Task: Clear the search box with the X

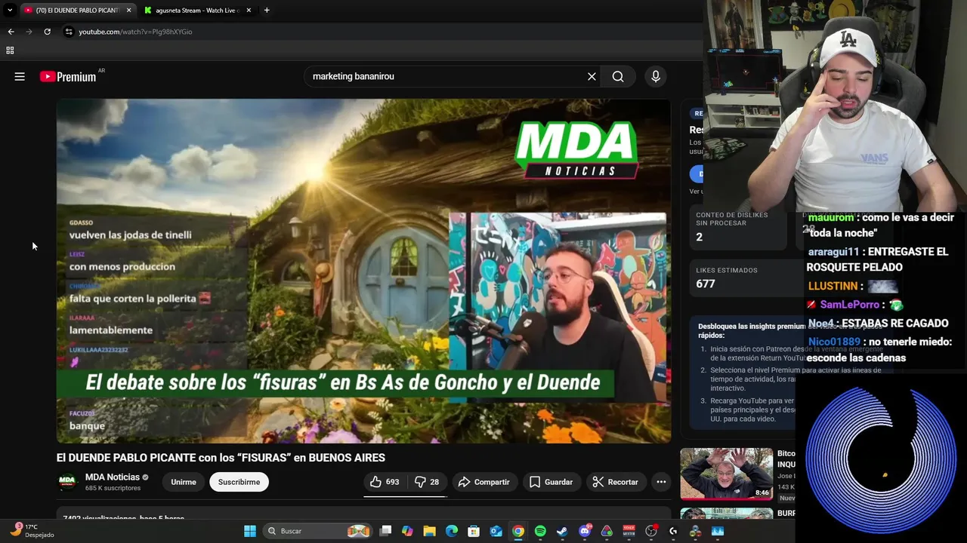Action: click(592, 76)
